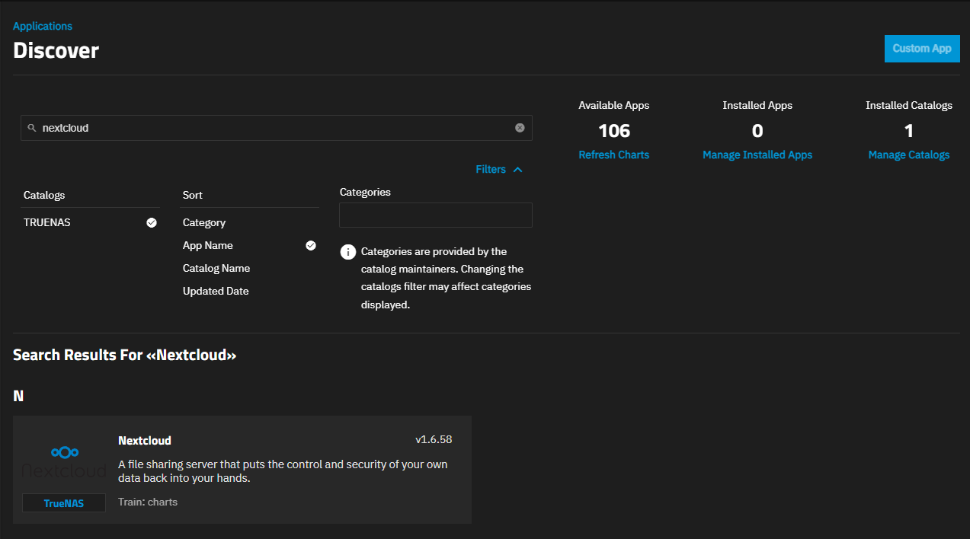Screen dimensions: 970x539
Task: Sort apps by Updated Date
Action: coord(216,291)
